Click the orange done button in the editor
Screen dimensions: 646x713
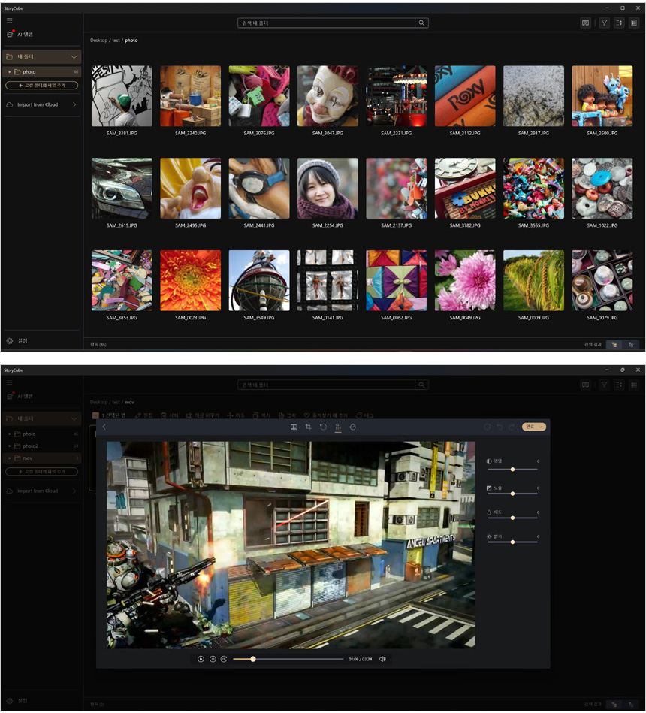tap(534, 427)
